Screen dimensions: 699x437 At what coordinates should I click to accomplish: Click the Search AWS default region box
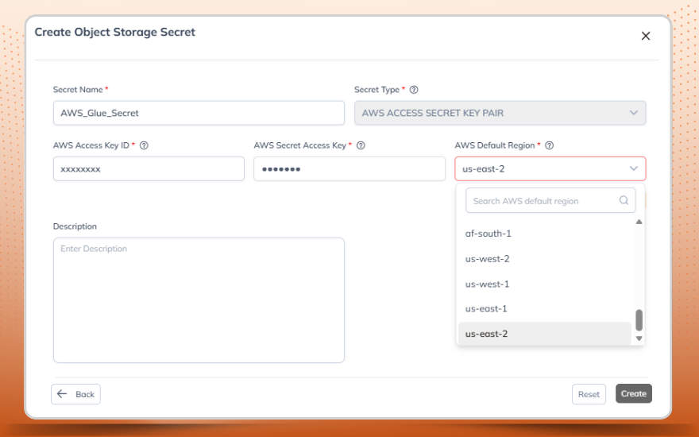[550, 201]
